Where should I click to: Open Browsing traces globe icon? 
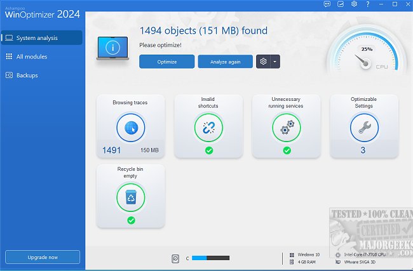[x=131, y=128]
